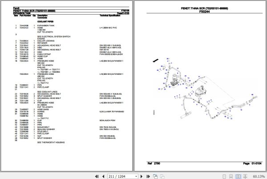Click the BANJO BOLT row

tap(65, 127)
